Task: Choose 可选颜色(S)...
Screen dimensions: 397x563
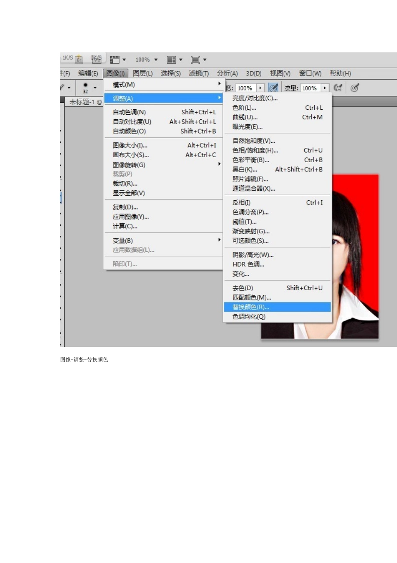Action: pyautogui.click(x=277, y=241)
